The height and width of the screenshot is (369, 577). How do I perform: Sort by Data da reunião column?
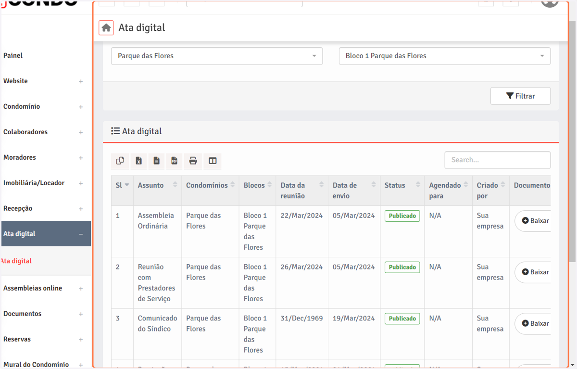point(322,185)
